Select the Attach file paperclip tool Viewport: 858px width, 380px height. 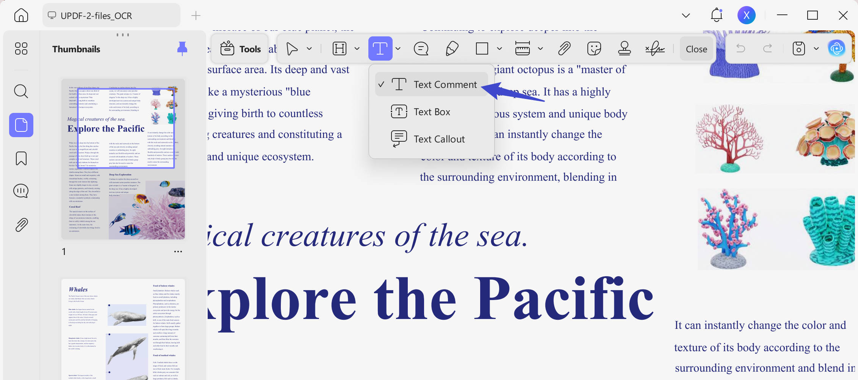click(x=564, y=48)
